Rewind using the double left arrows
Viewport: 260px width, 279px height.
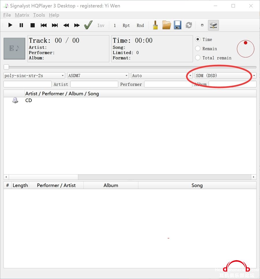click(x=66, y=25)
